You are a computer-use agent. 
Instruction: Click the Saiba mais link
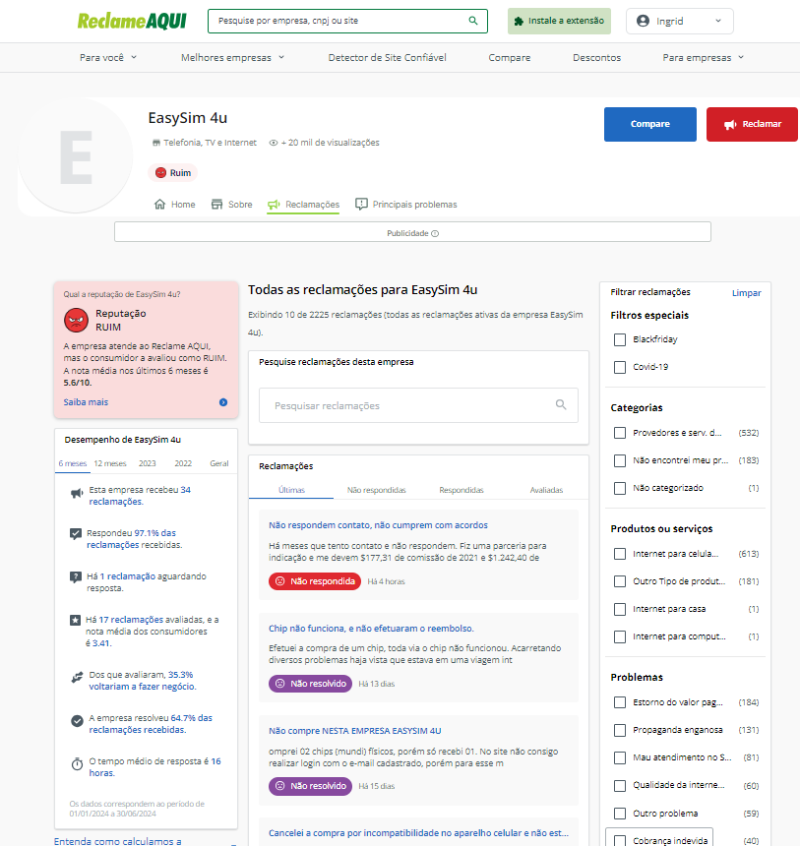86,402
